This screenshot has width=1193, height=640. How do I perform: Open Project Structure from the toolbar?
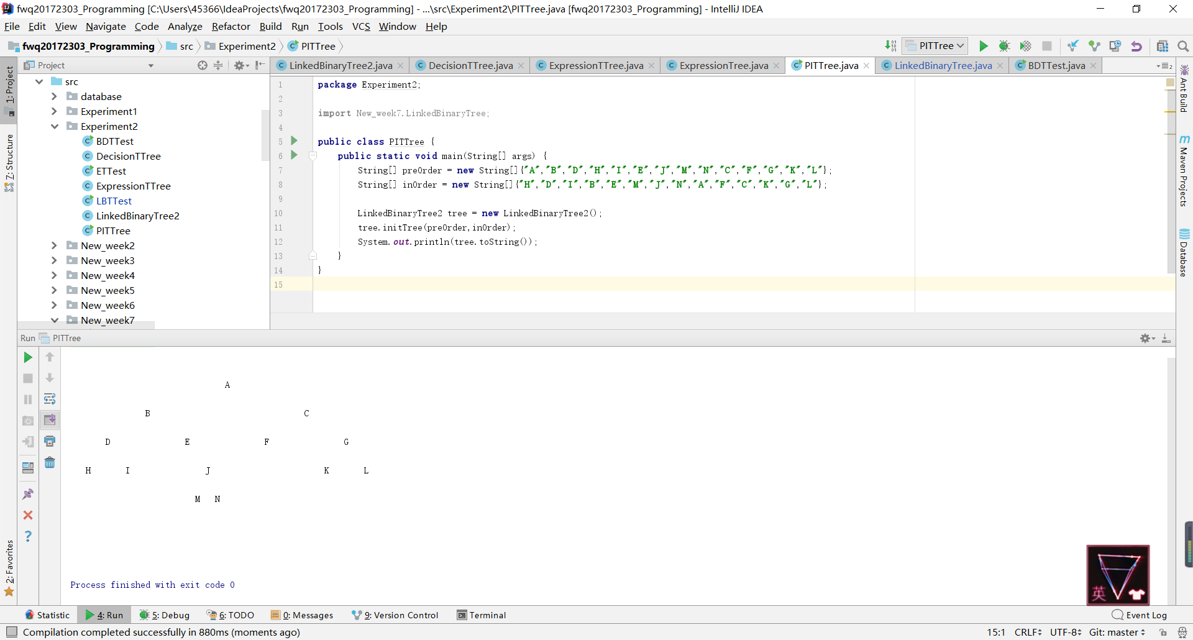click(1163, 46)
